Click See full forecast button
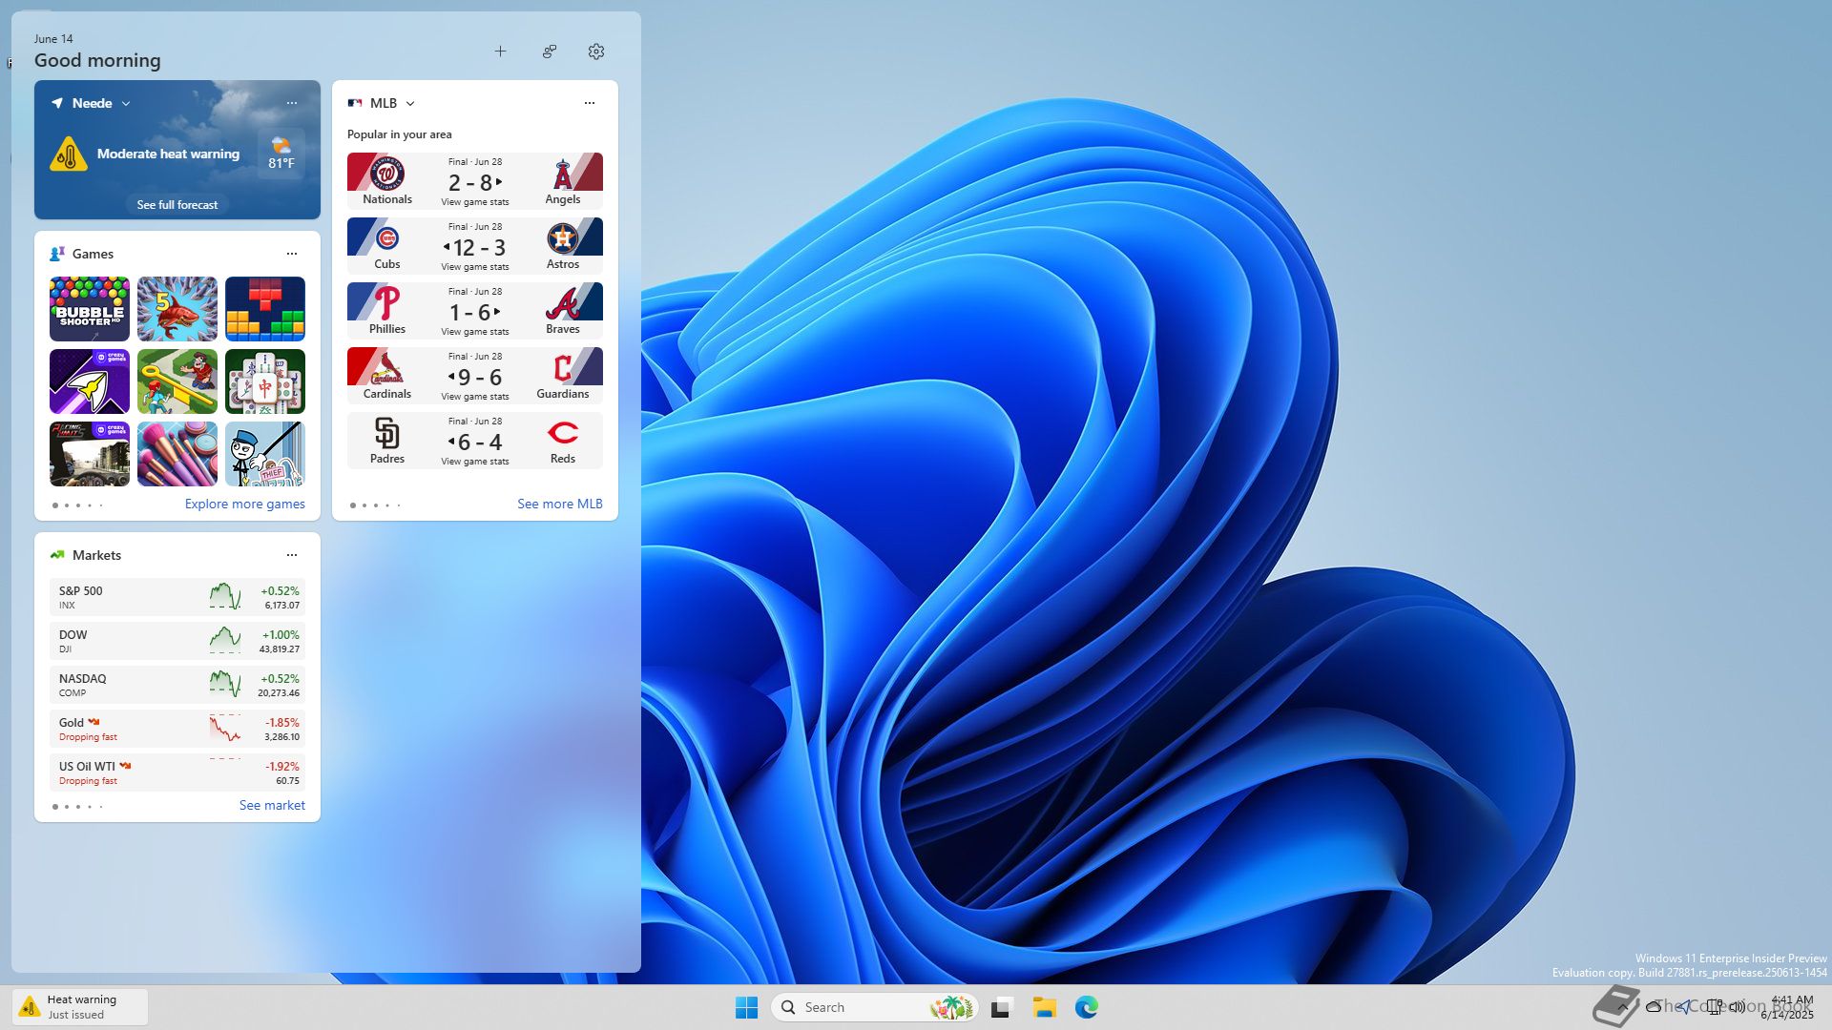 tap(177, 205)
